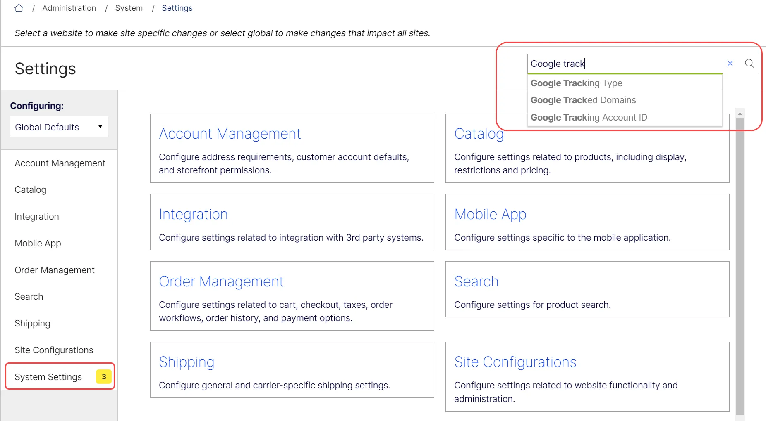Click the vertical scrollbar thumb
This screenshot has height=421, width=766.
740,267
